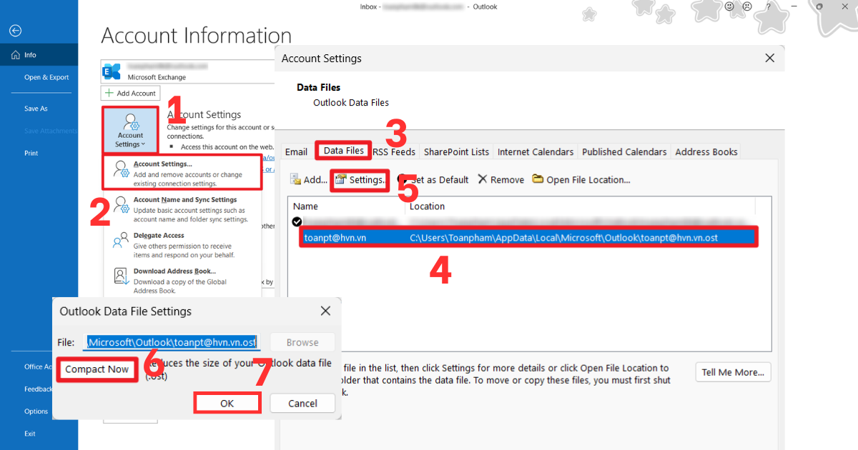Switch to the RSS Feeds tab

point(395,151)
